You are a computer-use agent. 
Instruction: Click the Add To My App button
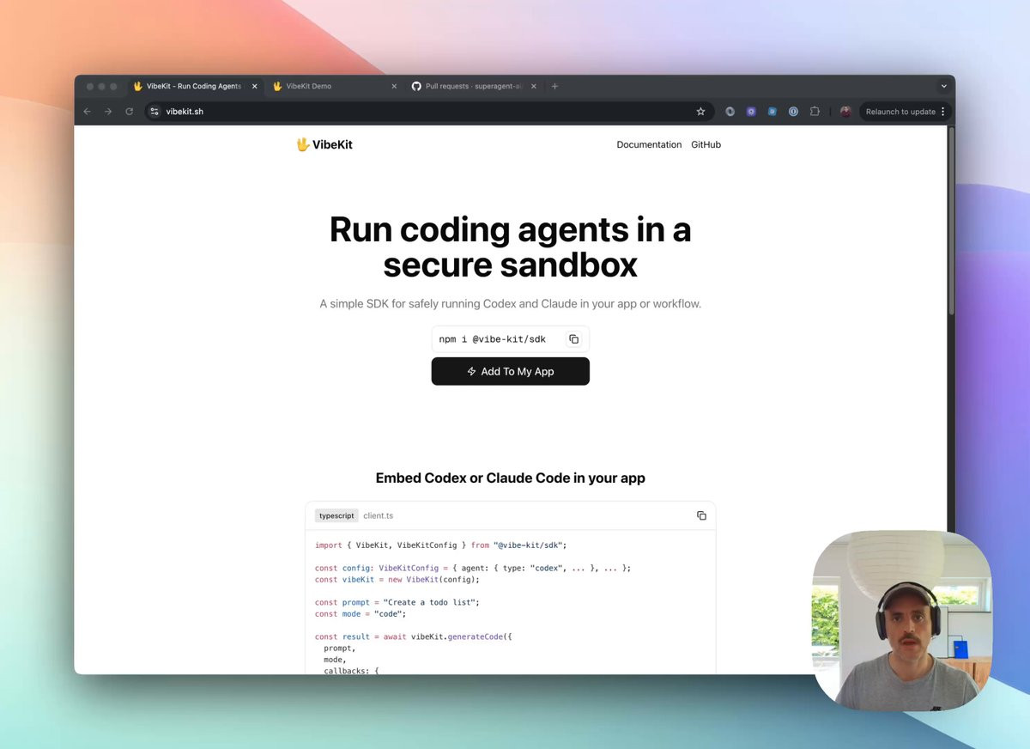point(511,371)
